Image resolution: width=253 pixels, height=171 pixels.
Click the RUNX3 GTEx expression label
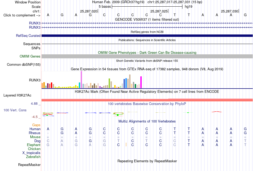point(35,80)
